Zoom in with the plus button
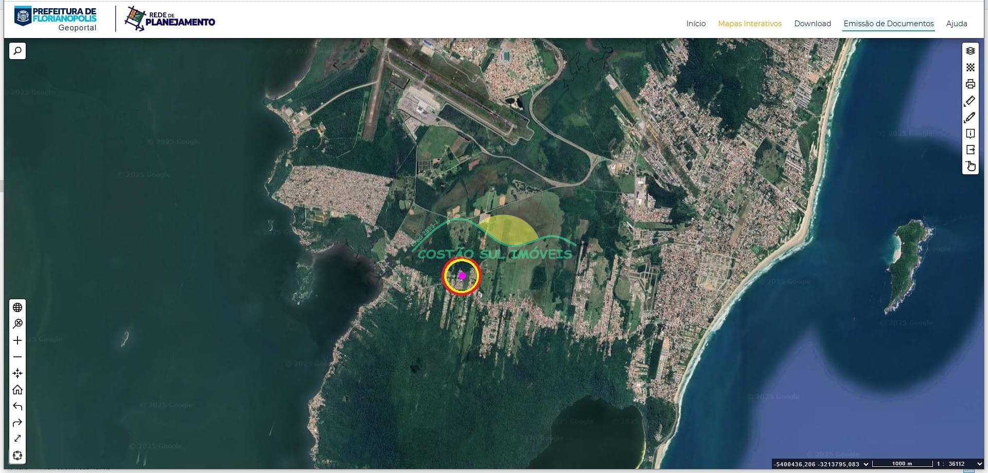988x473 pixels. [17, 340]
